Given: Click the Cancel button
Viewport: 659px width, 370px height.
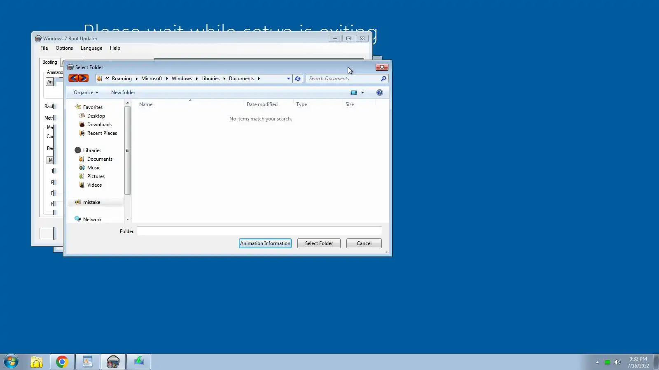Looking at the screenshot, I should tap(364, 243).
